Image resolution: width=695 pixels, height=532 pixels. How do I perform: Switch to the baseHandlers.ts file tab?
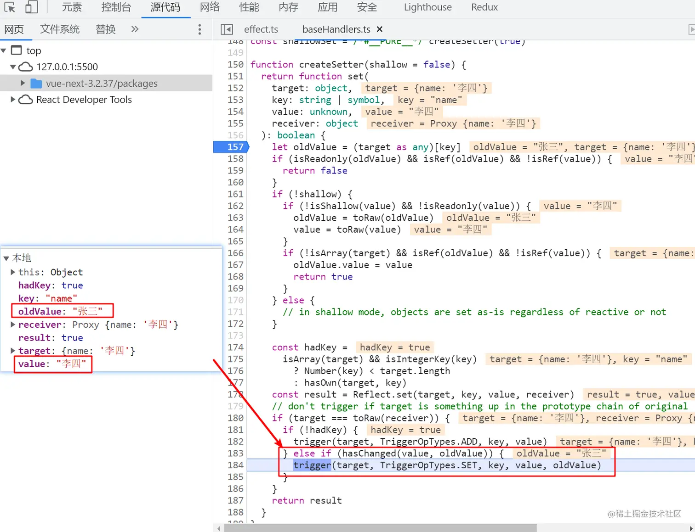tap(336, 29)
